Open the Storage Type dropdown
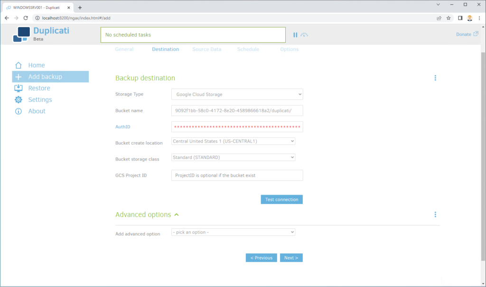This screenshot has width=486, height=287. pyautogui.click(x=237, y=94)
